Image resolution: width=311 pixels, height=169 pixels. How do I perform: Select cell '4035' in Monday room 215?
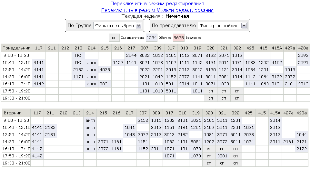click(105, 70)
